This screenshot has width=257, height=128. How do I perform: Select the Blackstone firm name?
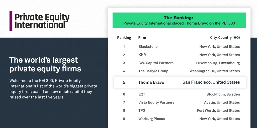147,47
